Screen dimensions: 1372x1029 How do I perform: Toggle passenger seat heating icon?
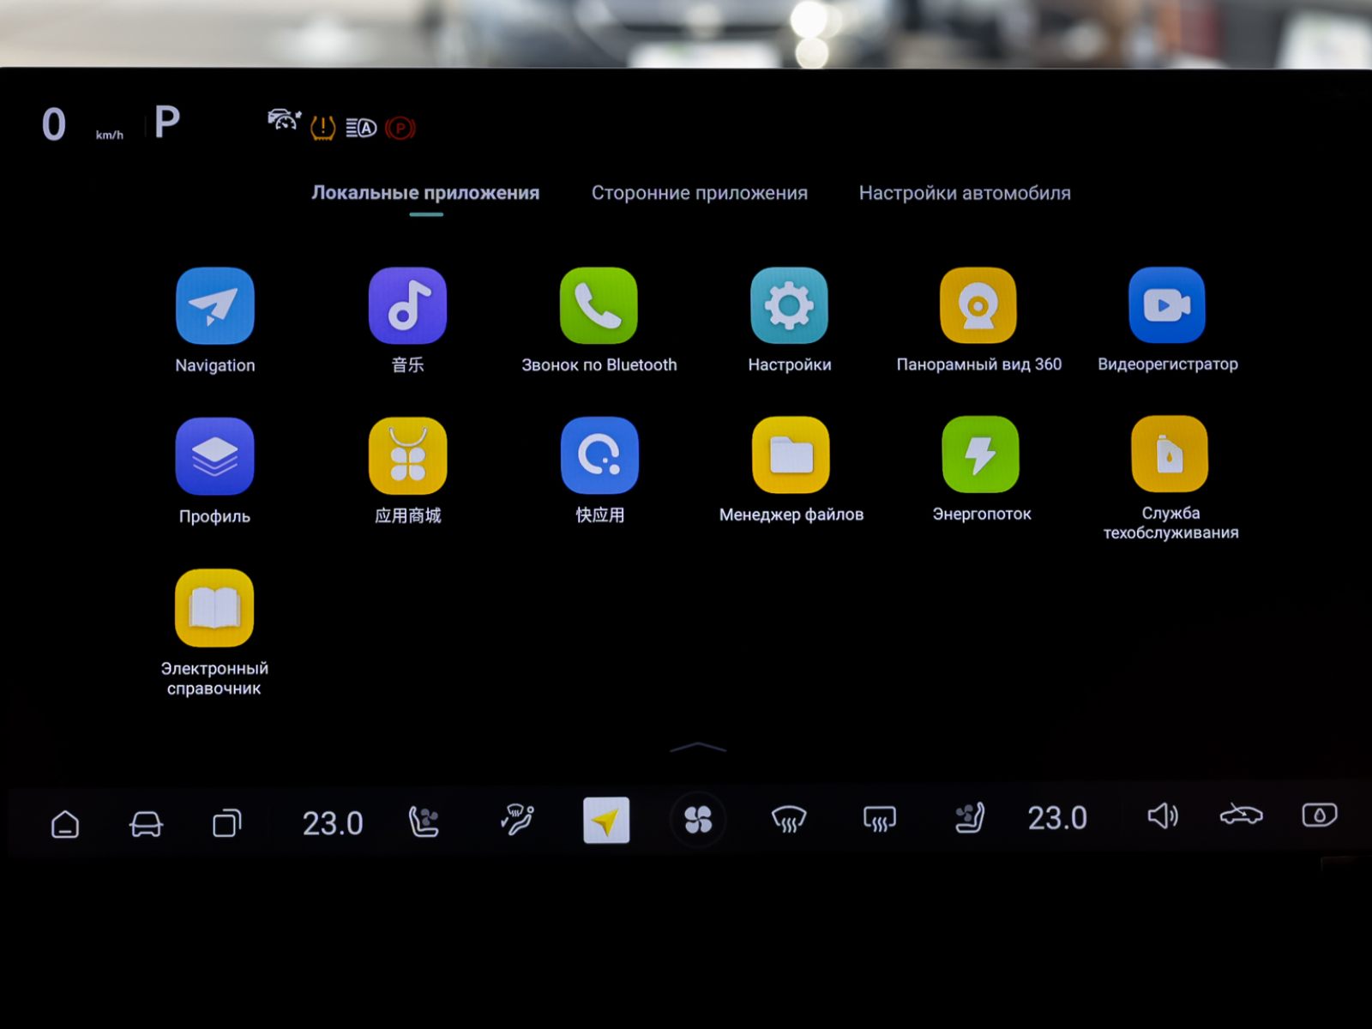970,818
